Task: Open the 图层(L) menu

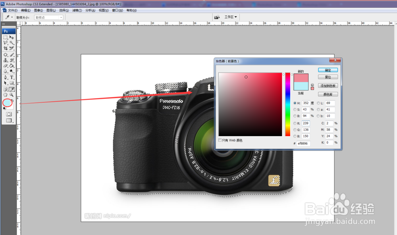Action: click(x=51, y=10)
